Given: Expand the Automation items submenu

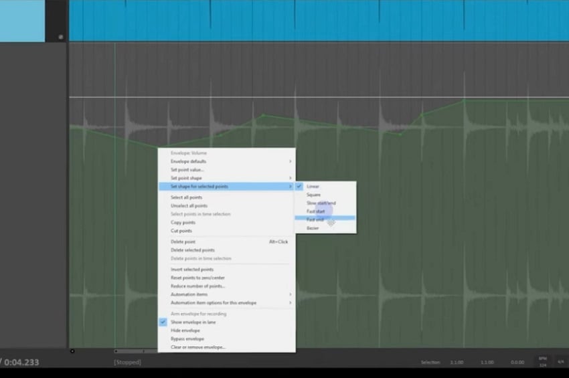Looking at the screenshot, I should [227, 294].
